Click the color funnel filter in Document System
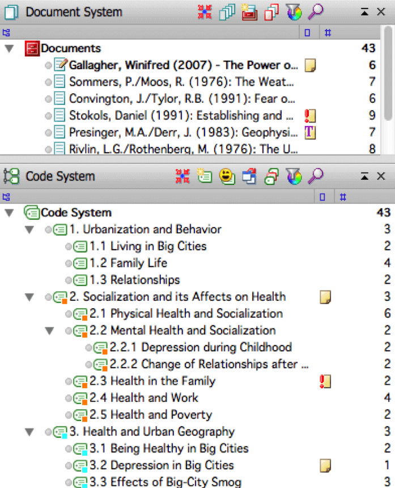This screenshot has width=395, height=488. 294,12
